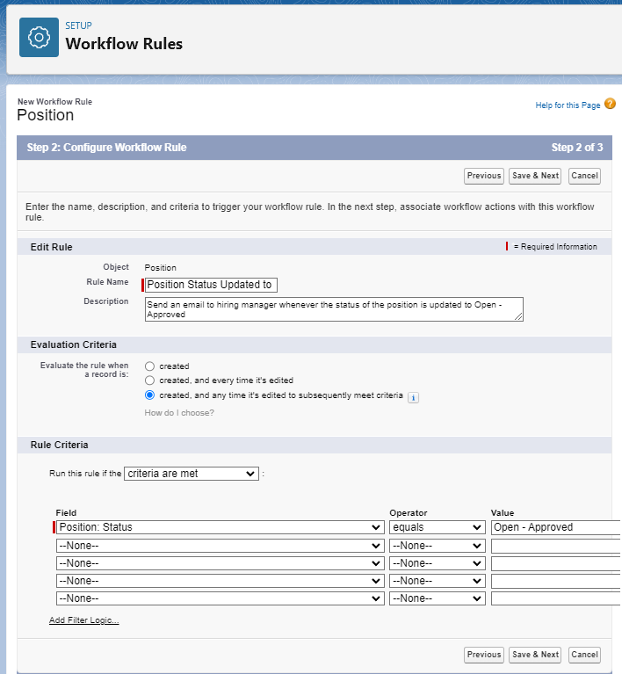The height and width of the screenshot is (674, 622).
Task: Expand the second row operator dropdown
Action: tap(438, 546)
